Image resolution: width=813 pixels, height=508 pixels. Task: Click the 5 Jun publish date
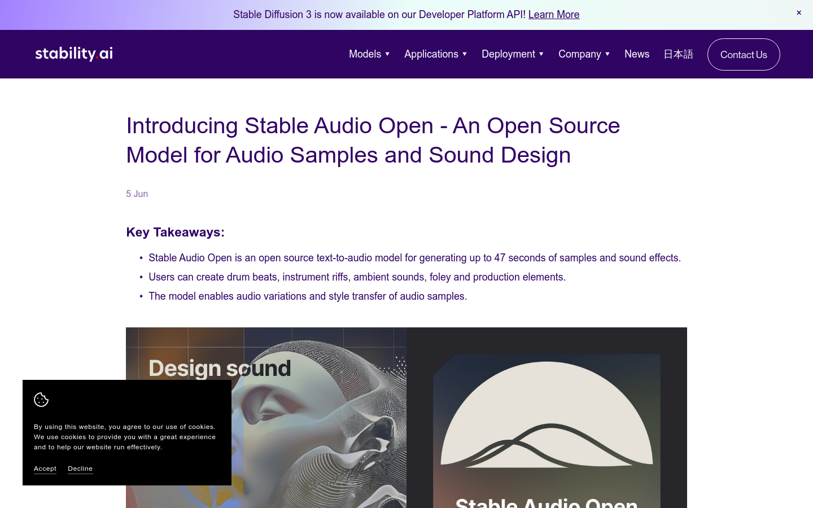click(137, 194)
